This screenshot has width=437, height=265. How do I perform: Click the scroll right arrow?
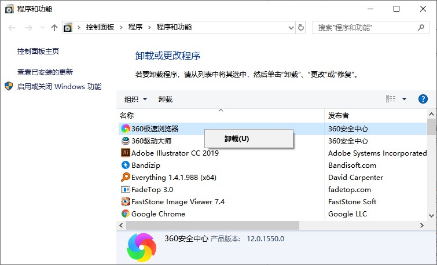tap(422, 225)
